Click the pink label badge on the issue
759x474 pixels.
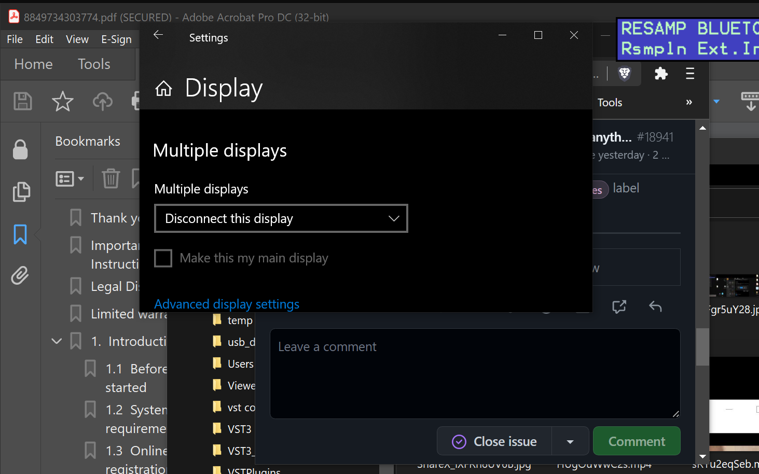tap(597, 190)
